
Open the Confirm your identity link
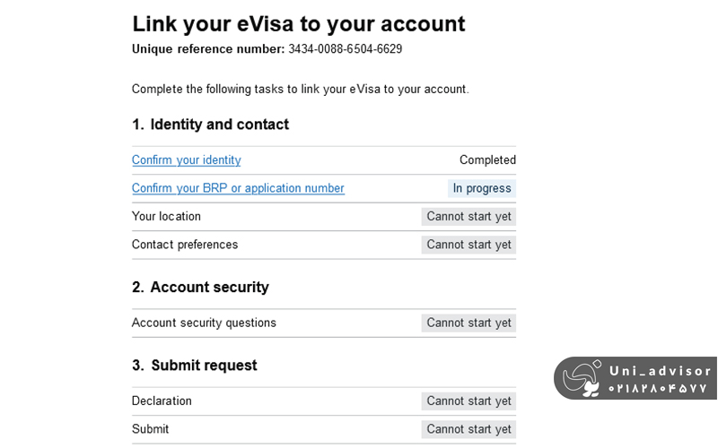point(187,160)
